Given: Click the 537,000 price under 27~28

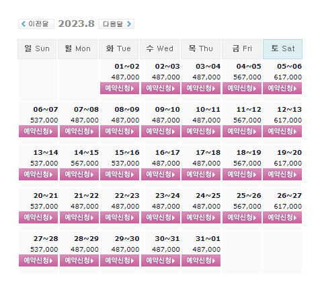Looking at the screenshot, I should (44, 250).
